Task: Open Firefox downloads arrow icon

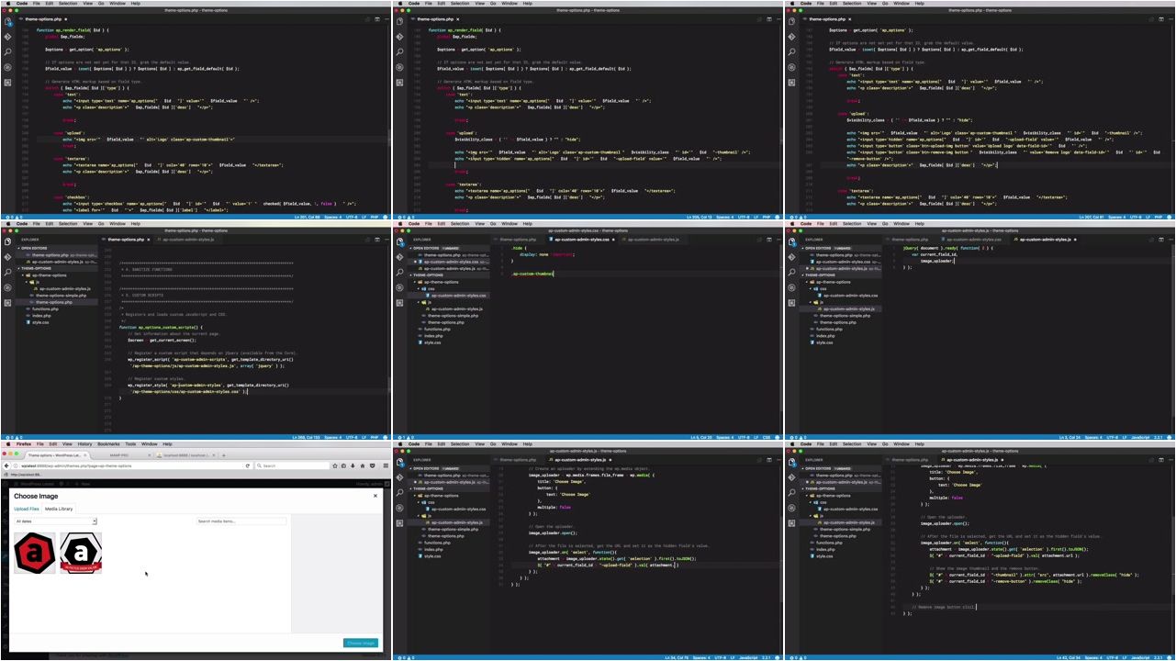Action: (x=353, y=465)
